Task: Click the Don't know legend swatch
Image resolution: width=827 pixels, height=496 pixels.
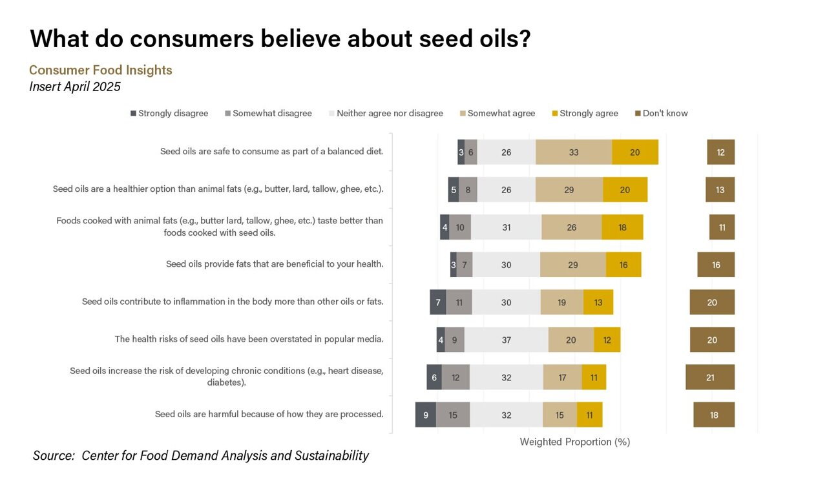Action: pos(638,114)
